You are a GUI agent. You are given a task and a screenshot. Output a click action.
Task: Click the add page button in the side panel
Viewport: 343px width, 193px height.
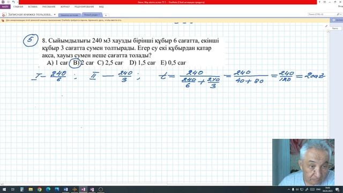click(337, 20)
